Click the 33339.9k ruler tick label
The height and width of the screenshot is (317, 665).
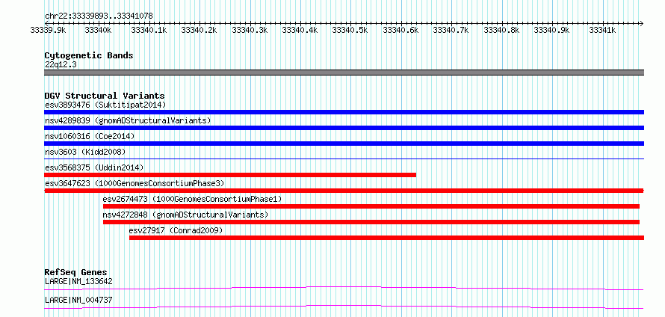(48, 30)
